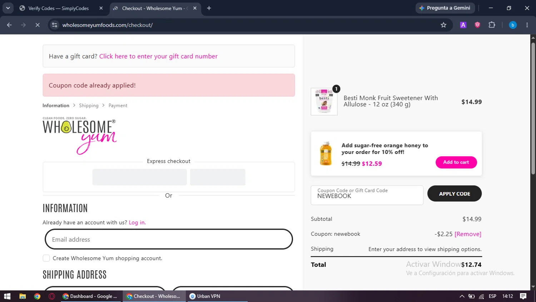Show hidden system tray icons
This screenshot has width=536, height=302.
(462, 296)
